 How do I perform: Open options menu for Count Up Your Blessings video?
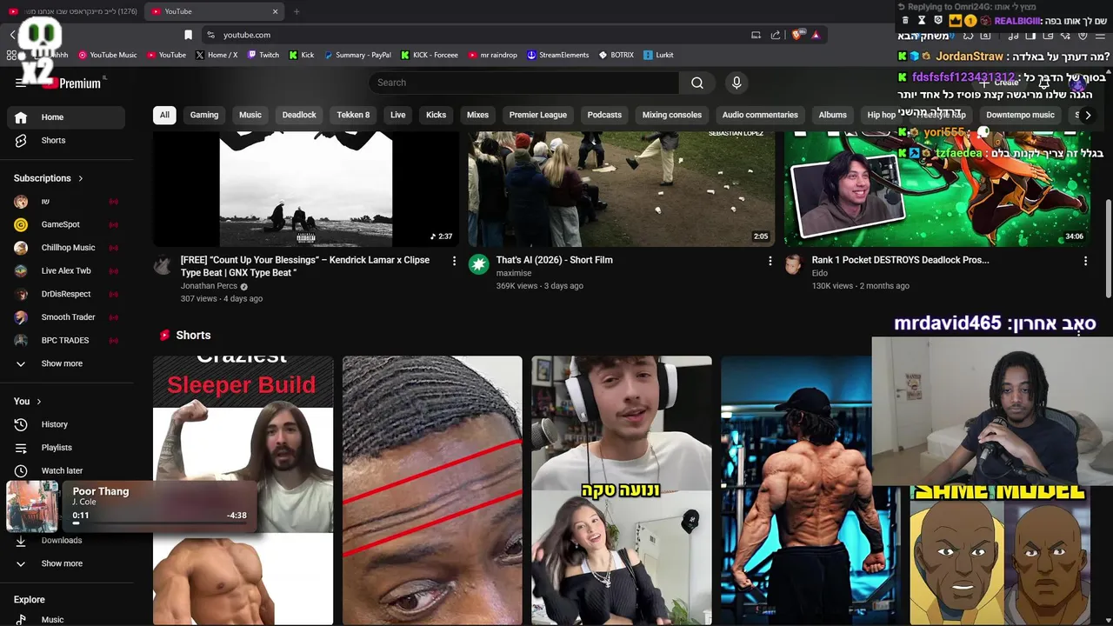click(454, 260)
